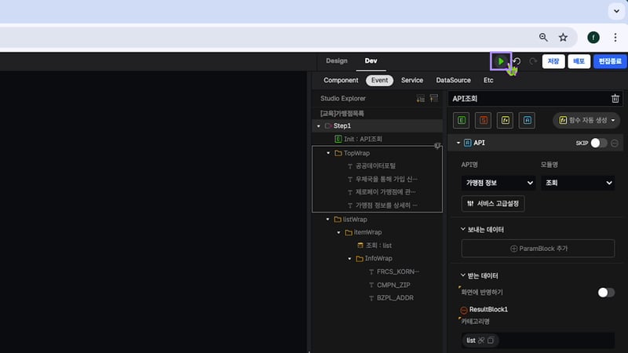Viewport: 628px width, 353px height.
Task: Open the Service sub-tab
Action: (x=412, y=80)
